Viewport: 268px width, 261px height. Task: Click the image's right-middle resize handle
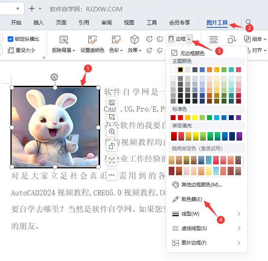click(98, 127)
